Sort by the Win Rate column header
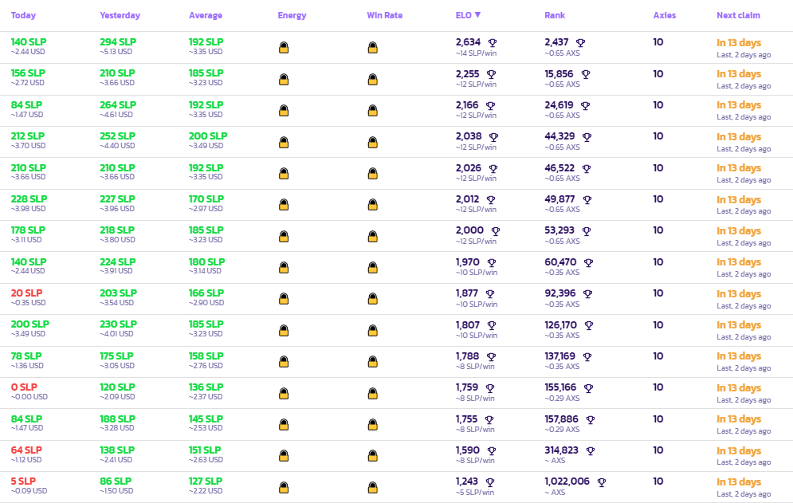793x503 pixels. point(384,15)
